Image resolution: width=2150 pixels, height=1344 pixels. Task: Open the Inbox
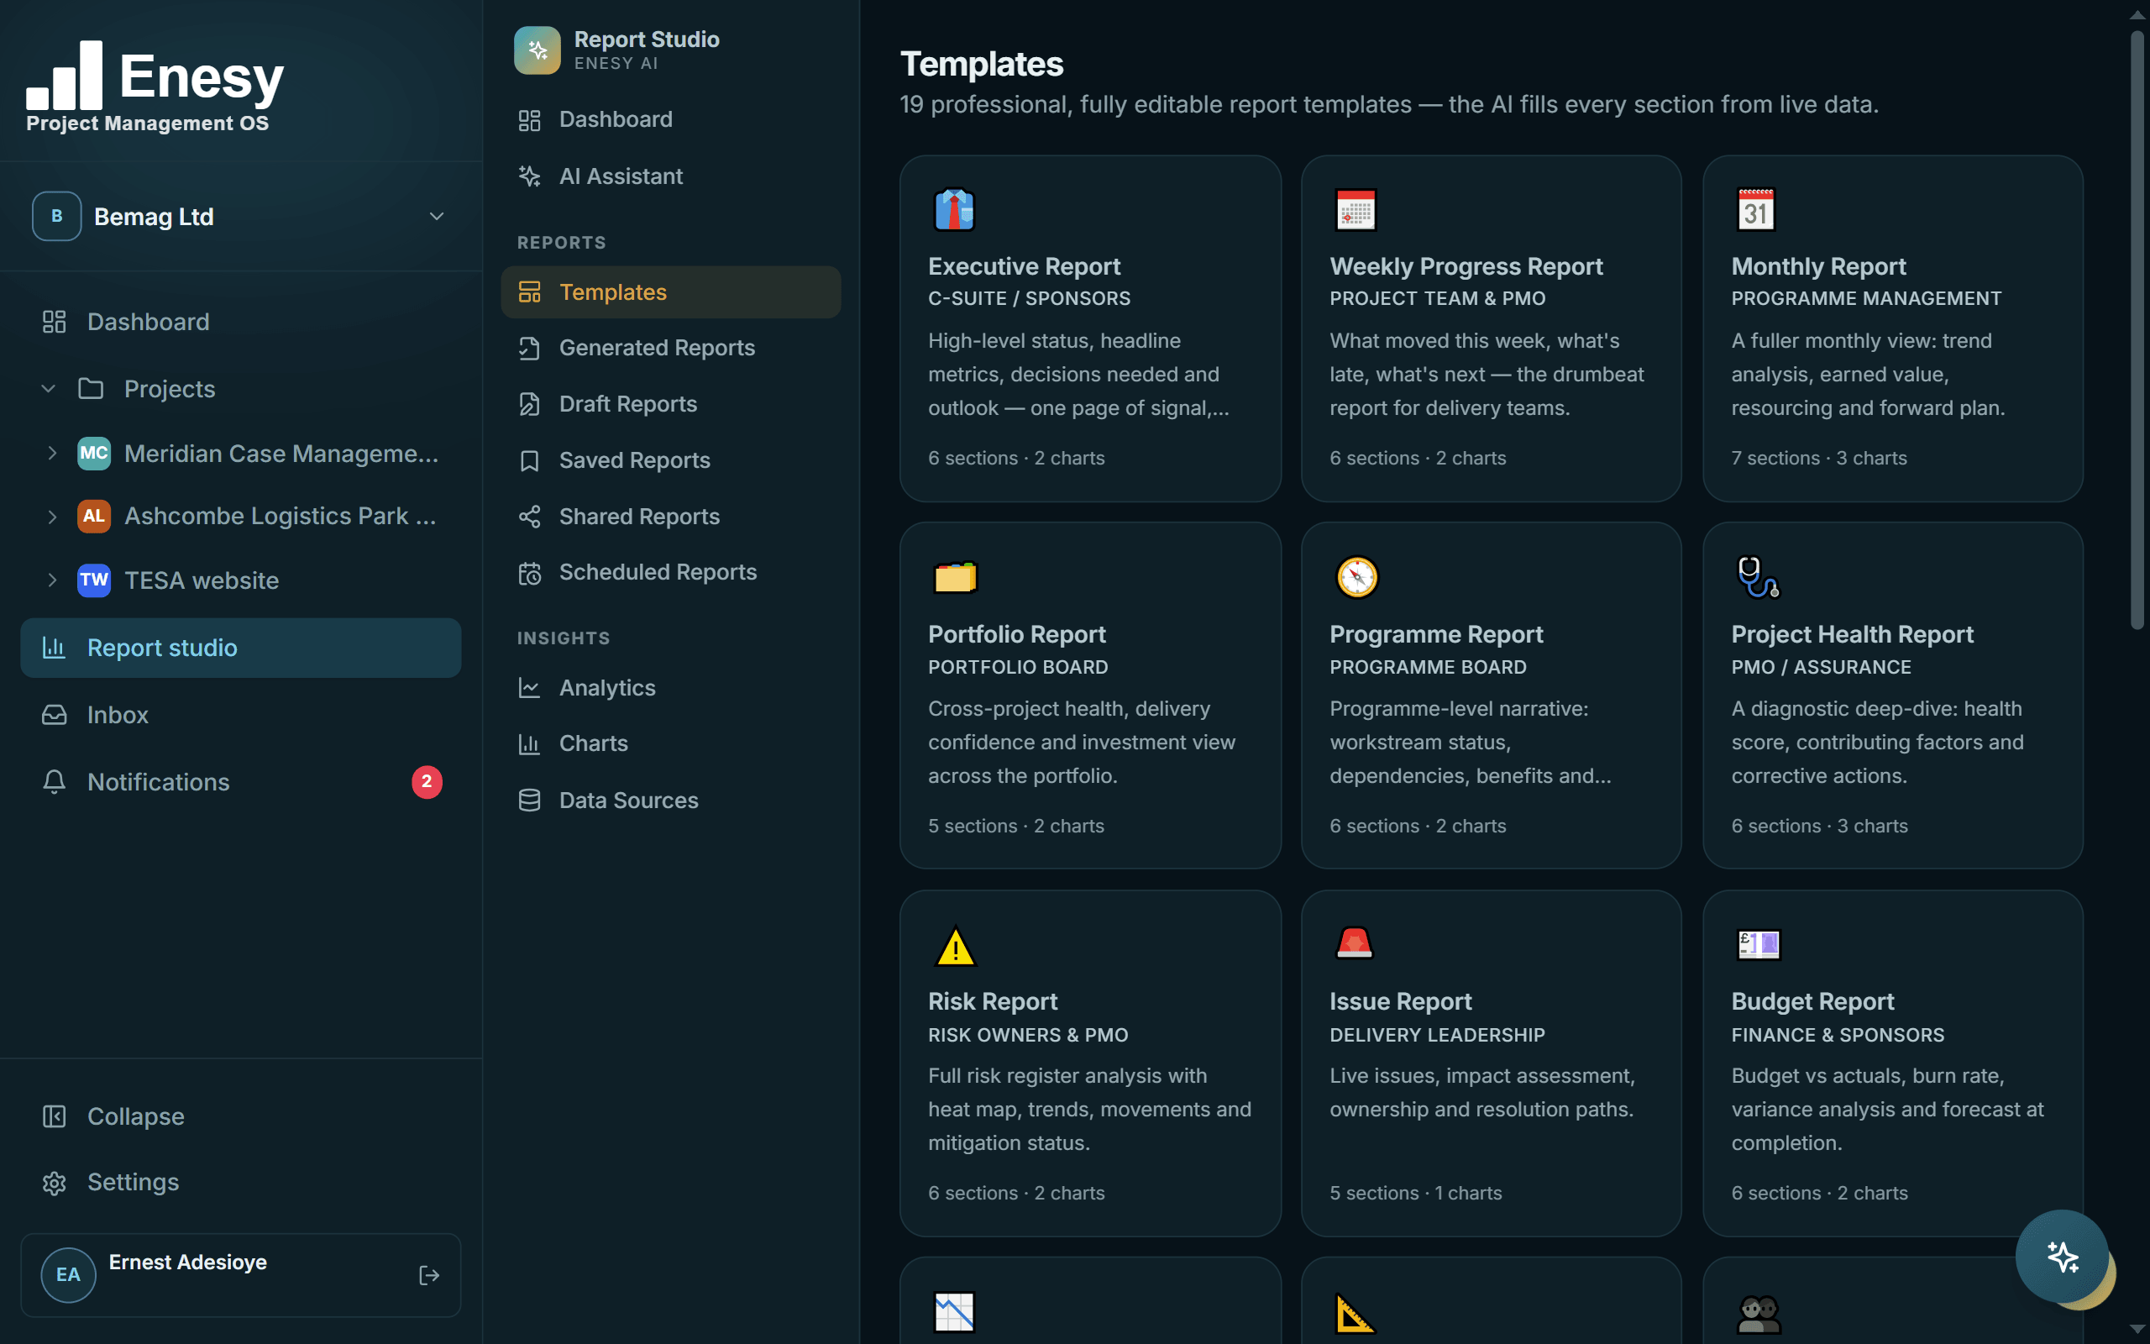pyautogui.click(x=240, y=715)
